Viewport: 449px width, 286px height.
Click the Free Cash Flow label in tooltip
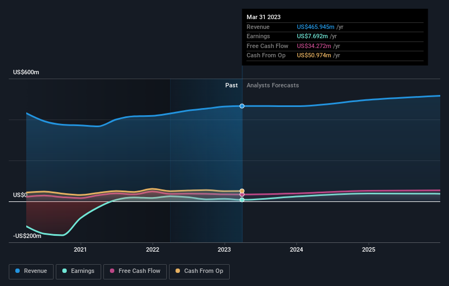[267, 46]
